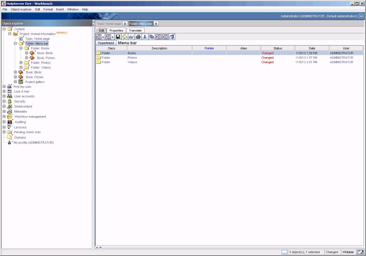Viewport: 366px width, 256px height.
Task: Close the Folder: Menu bar tab
Action: pos(156,24)
